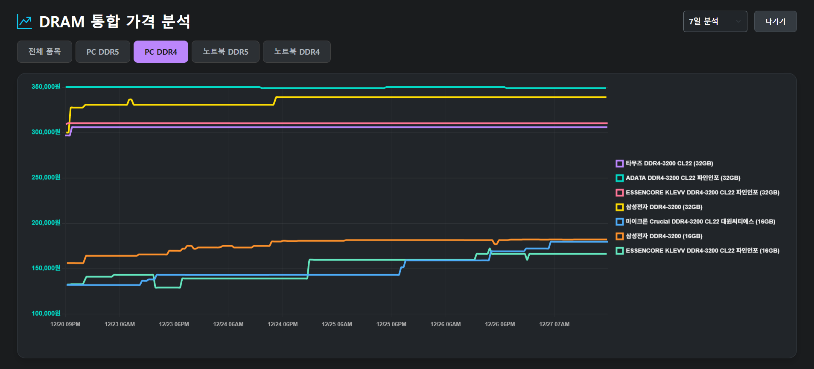814x369 pixels.
Task: Switch to the PC DDR5 tab
Action: (x=102, y=52)
